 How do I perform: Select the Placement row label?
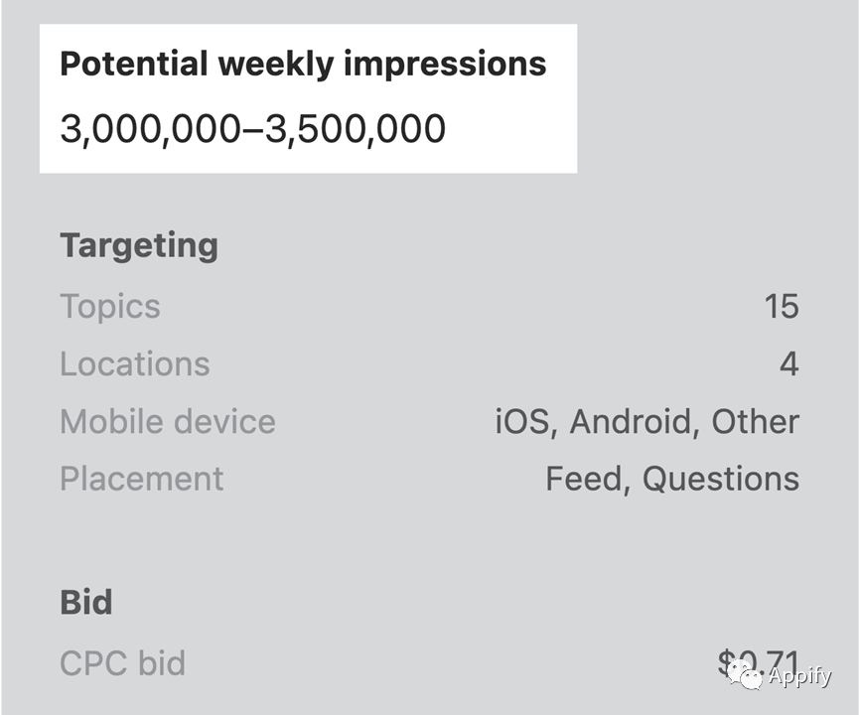142,480
